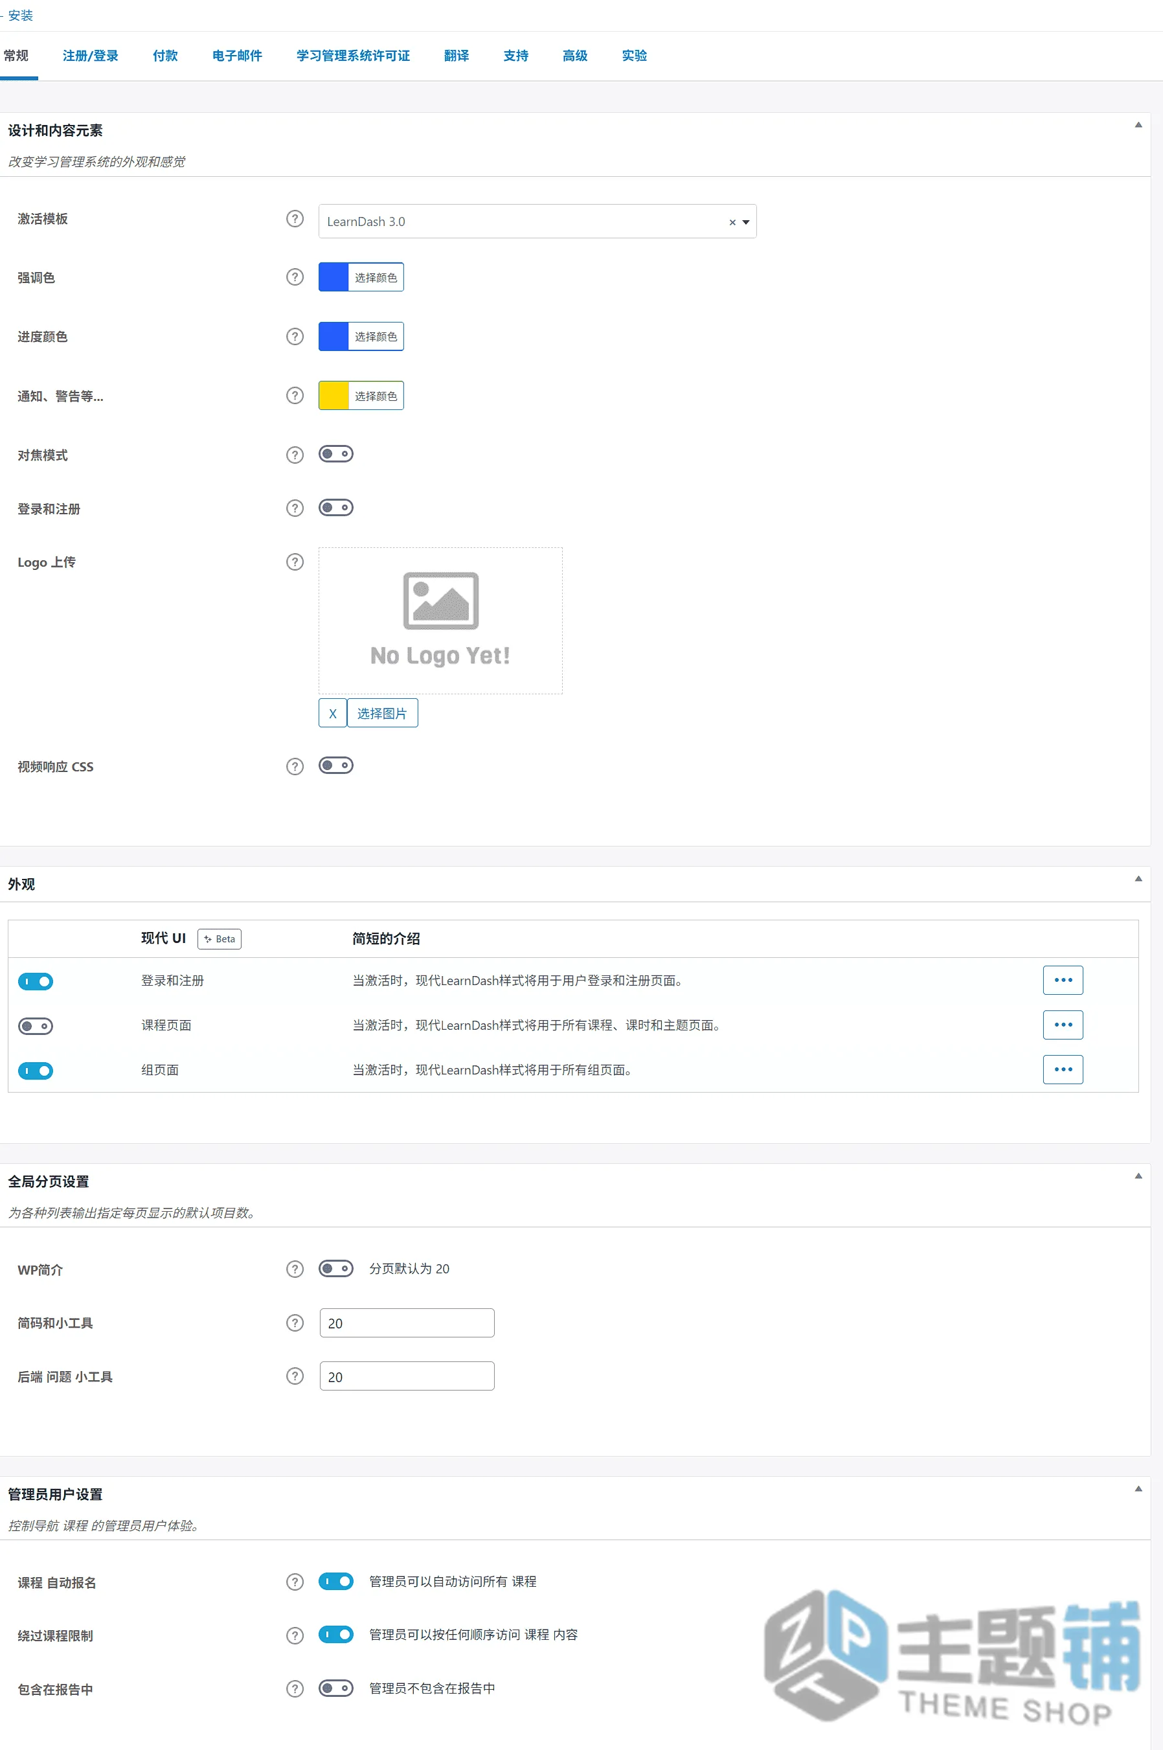The width and height of the screenshot is (1163, 1750).
Task: Click help icon for WP简介
Action: [295, 1269]
